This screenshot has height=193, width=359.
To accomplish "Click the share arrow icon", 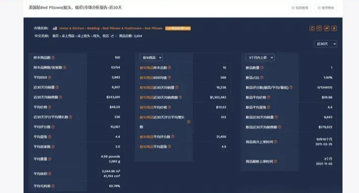I will (x=327, y=29).
